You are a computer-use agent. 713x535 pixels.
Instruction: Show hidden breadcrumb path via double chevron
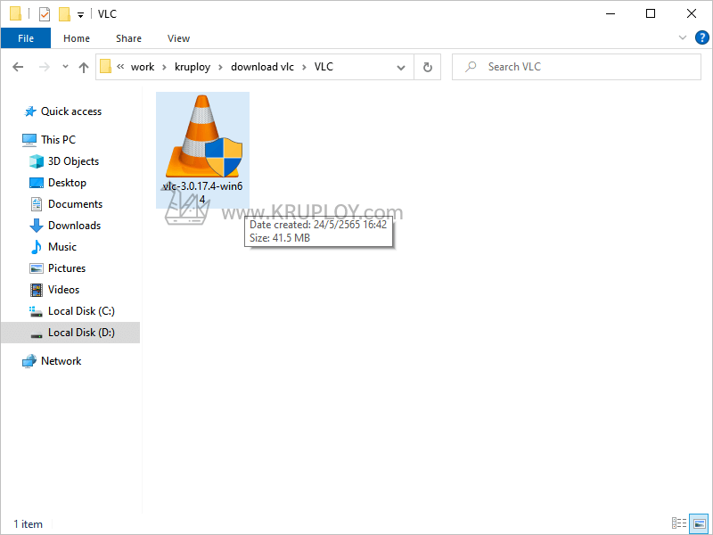click(120, 67)
